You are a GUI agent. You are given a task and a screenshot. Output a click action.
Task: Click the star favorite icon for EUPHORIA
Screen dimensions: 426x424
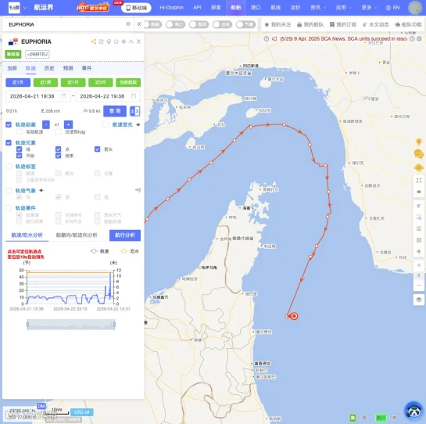(116, 41)
